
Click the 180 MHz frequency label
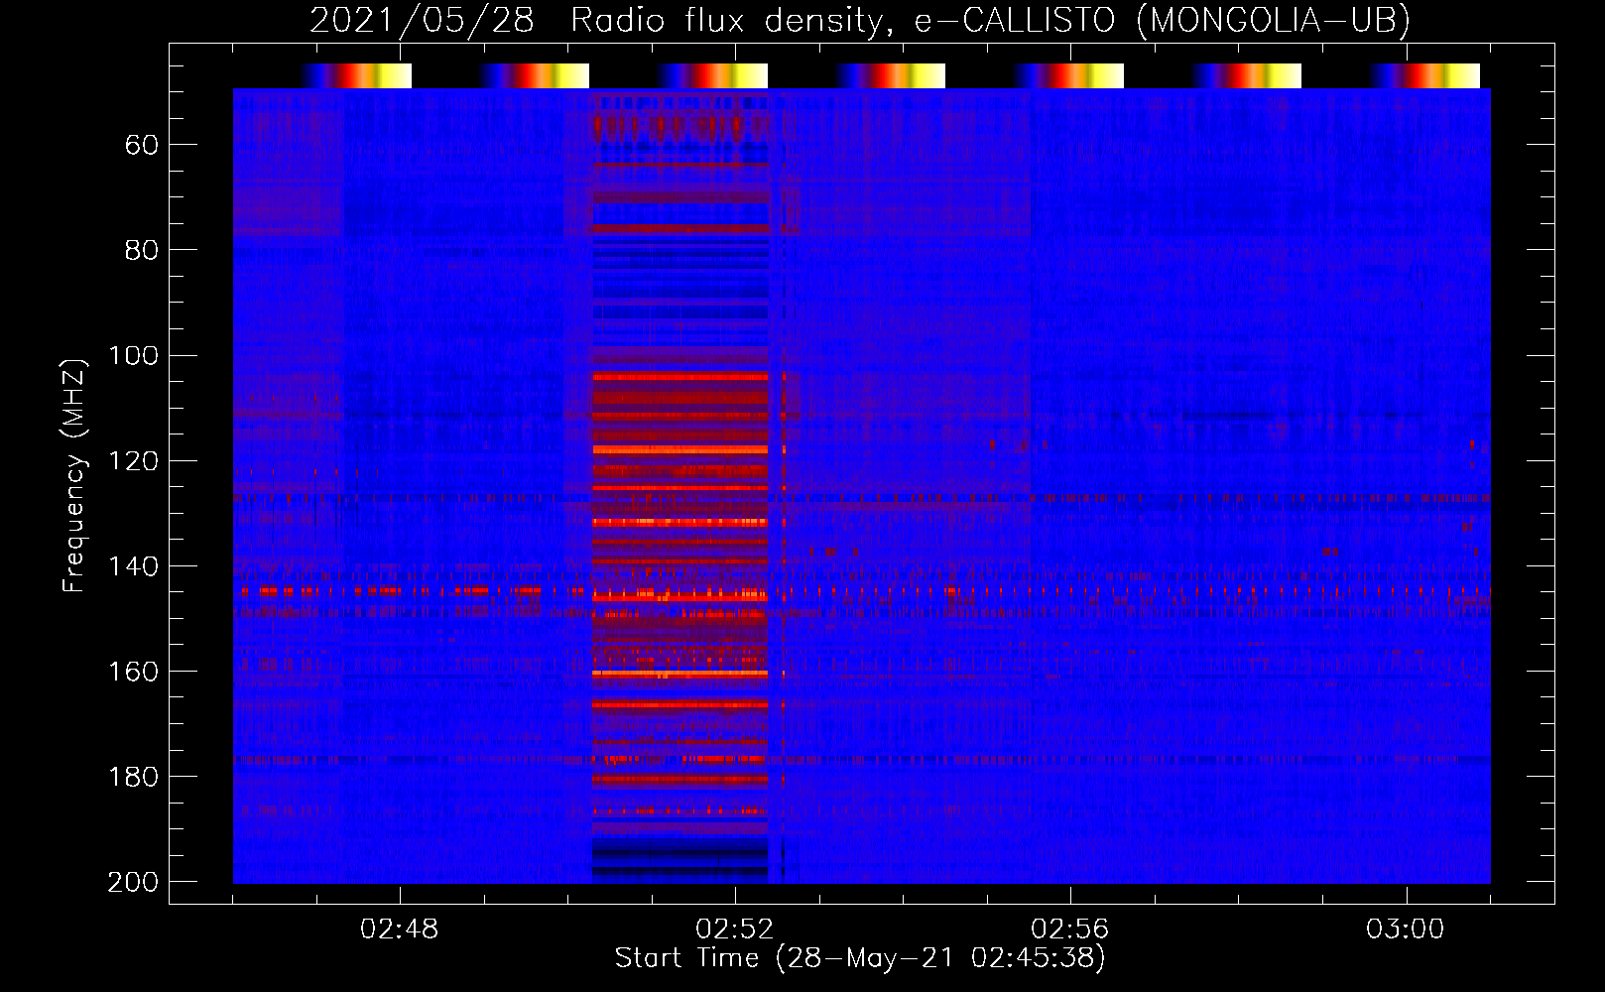click(x=133, y=777)
